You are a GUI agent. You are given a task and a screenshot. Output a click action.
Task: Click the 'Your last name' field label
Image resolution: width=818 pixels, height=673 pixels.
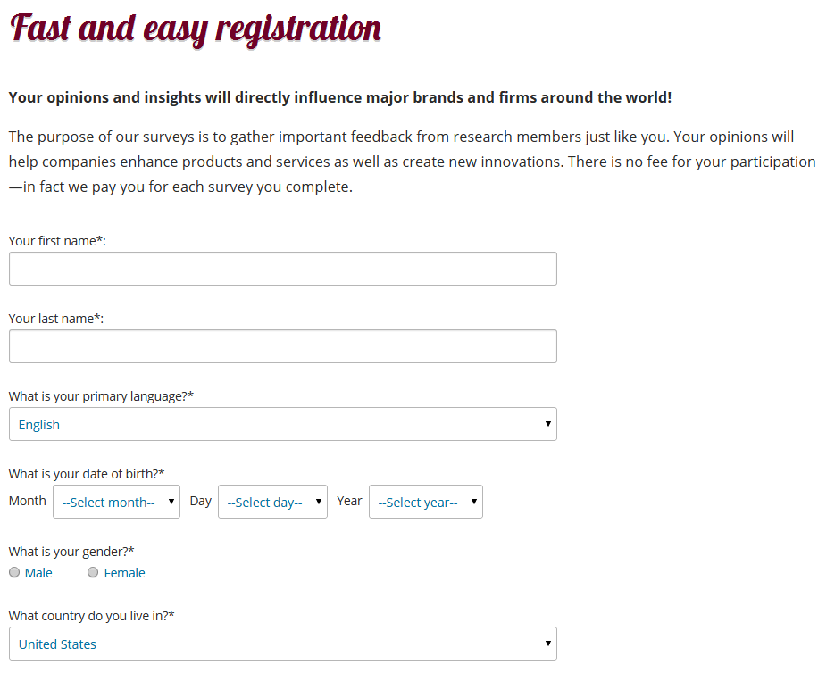click(x=55, y=319)
